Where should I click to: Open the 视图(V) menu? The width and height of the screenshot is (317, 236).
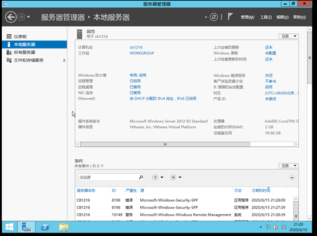point(283,17)
